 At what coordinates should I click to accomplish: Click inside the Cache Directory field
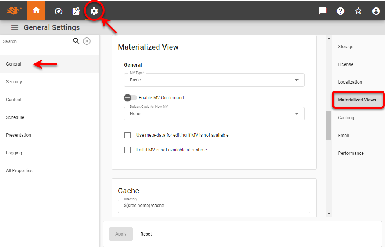click(214, 206)
